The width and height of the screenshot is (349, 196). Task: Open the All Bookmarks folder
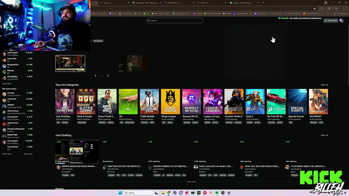point(340,14)
